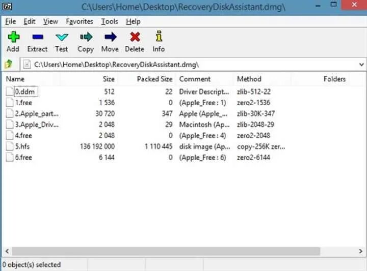Click the method zlib-30K-347
The width and height of the screenshot is (367, 271).
(x=256, y=114)
